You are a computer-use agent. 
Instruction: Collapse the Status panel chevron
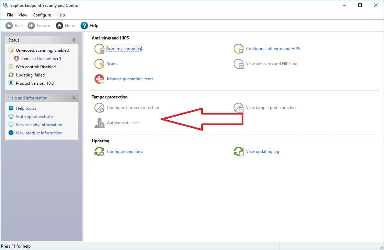click(x=74, y=40)
